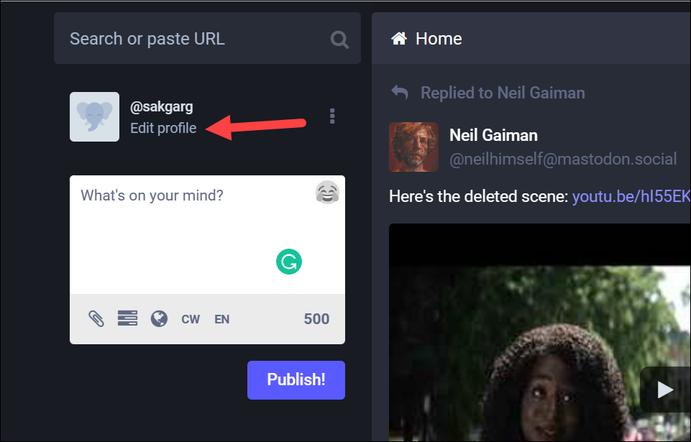Click the reply arrow icon
The height and width of the screenshot is (442, 691).
400,93
